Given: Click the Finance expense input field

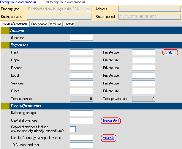Looking at the screenshot, I should click(81, 68).
